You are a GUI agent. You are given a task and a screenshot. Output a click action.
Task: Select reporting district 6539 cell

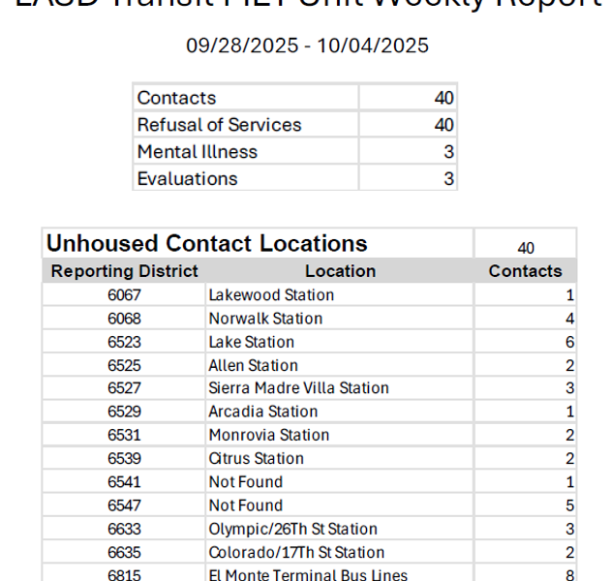click(x=124, y=458)
